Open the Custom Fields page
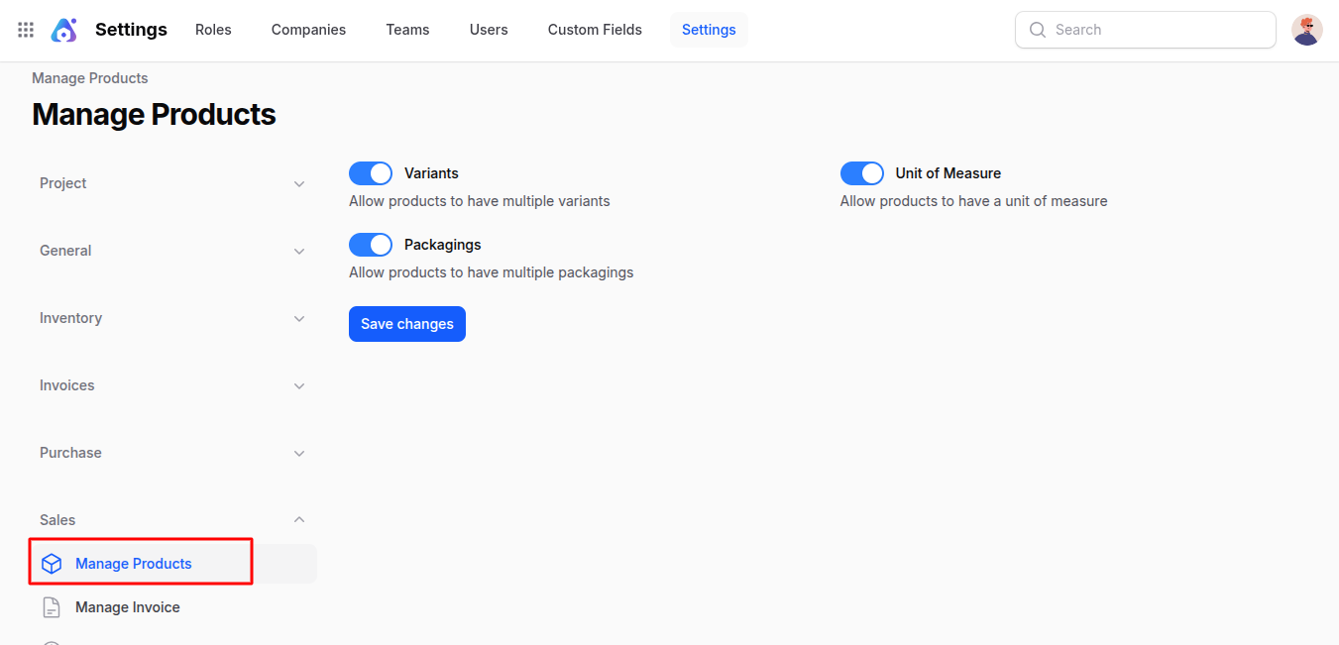 (594, 29)
